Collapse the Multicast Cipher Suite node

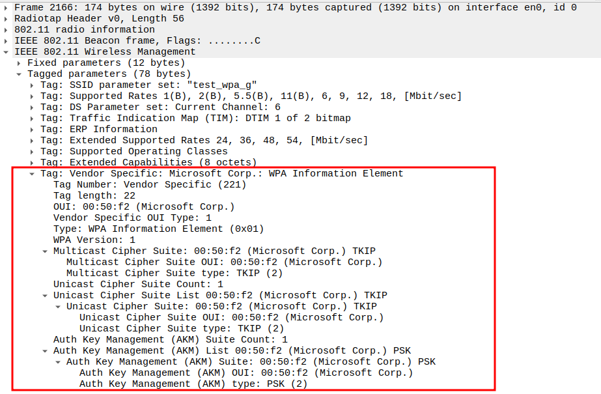[45, 251]
